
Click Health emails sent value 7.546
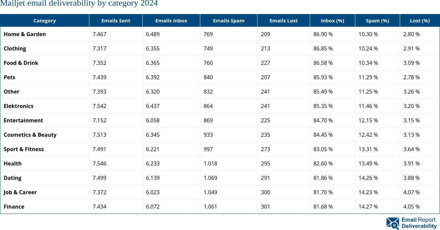[99, 163]
